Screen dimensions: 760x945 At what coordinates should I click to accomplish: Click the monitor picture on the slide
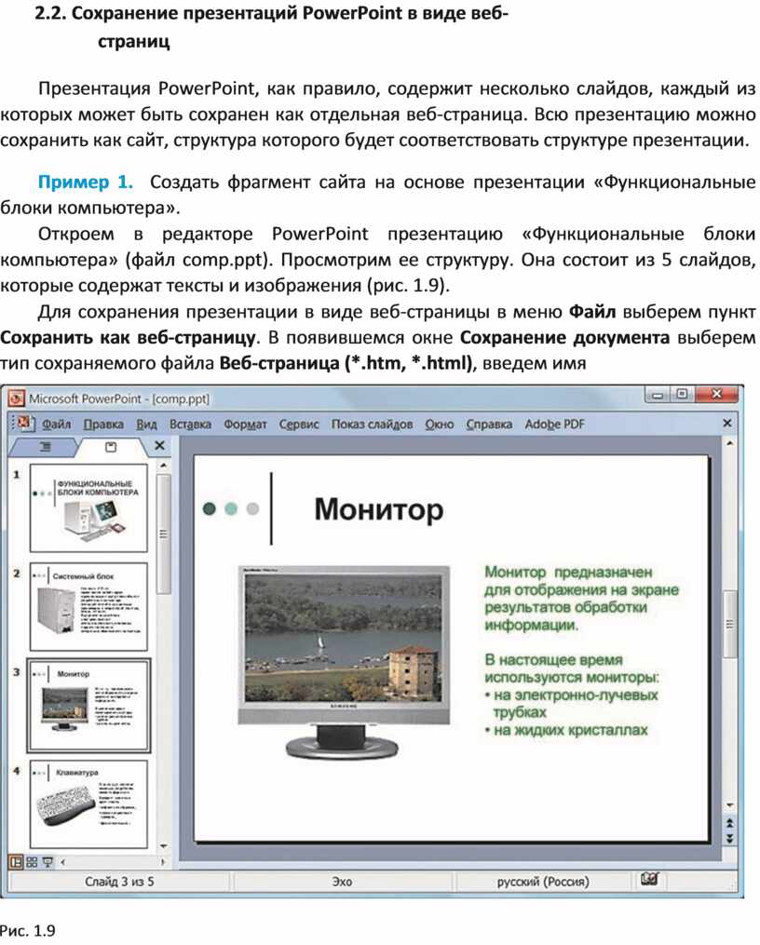pyautogui.click(x=344, y=661)
